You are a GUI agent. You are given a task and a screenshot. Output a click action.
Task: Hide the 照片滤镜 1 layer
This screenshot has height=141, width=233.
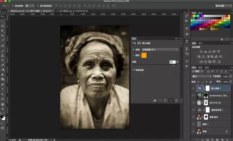(x=193, y=88)
